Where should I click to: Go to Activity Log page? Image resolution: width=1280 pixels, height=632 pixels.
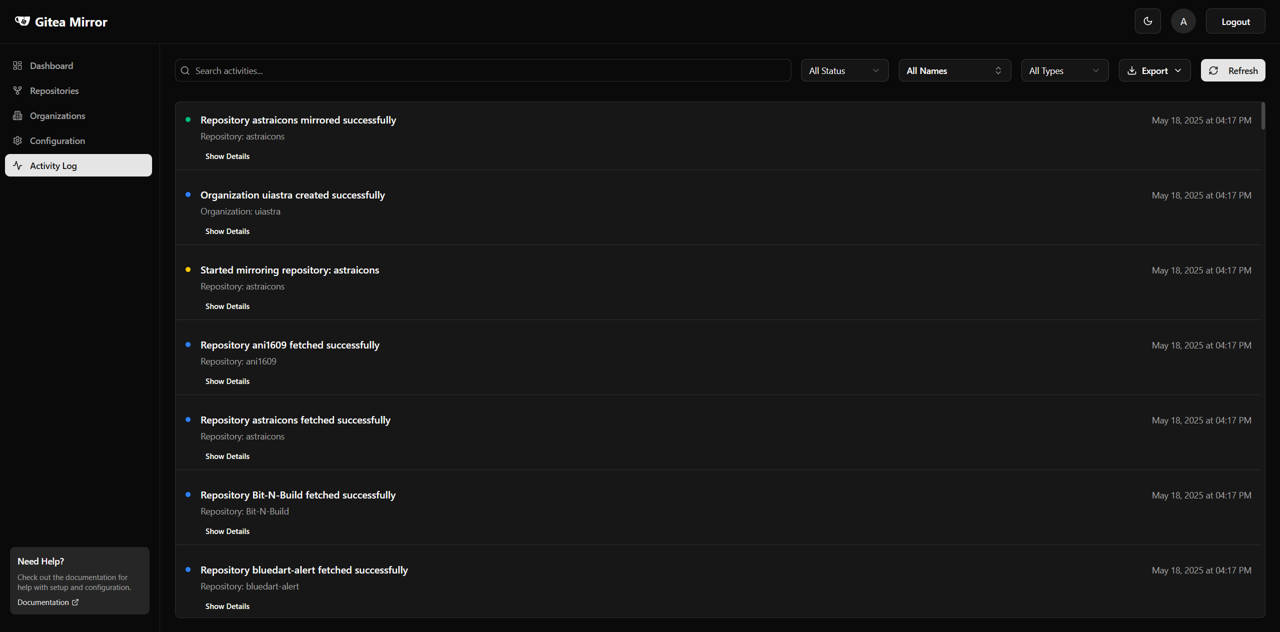tap(79, 165)
